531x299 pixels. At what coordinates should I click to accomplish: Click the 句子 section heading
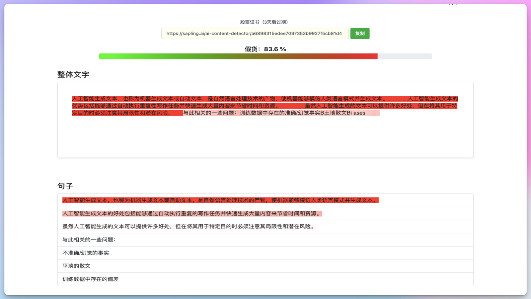point(65,186)
